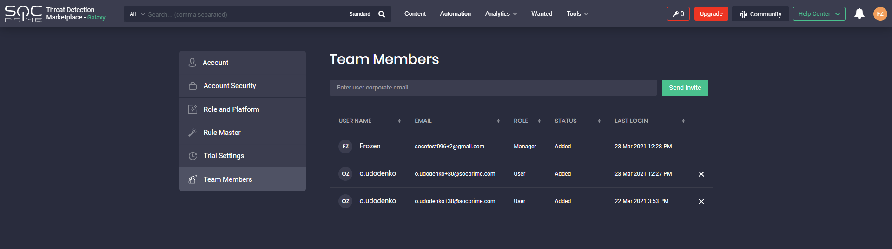Sort table by Last Login column
The width and height of the screenshot is (892, 249).
[x=683, y=121]
